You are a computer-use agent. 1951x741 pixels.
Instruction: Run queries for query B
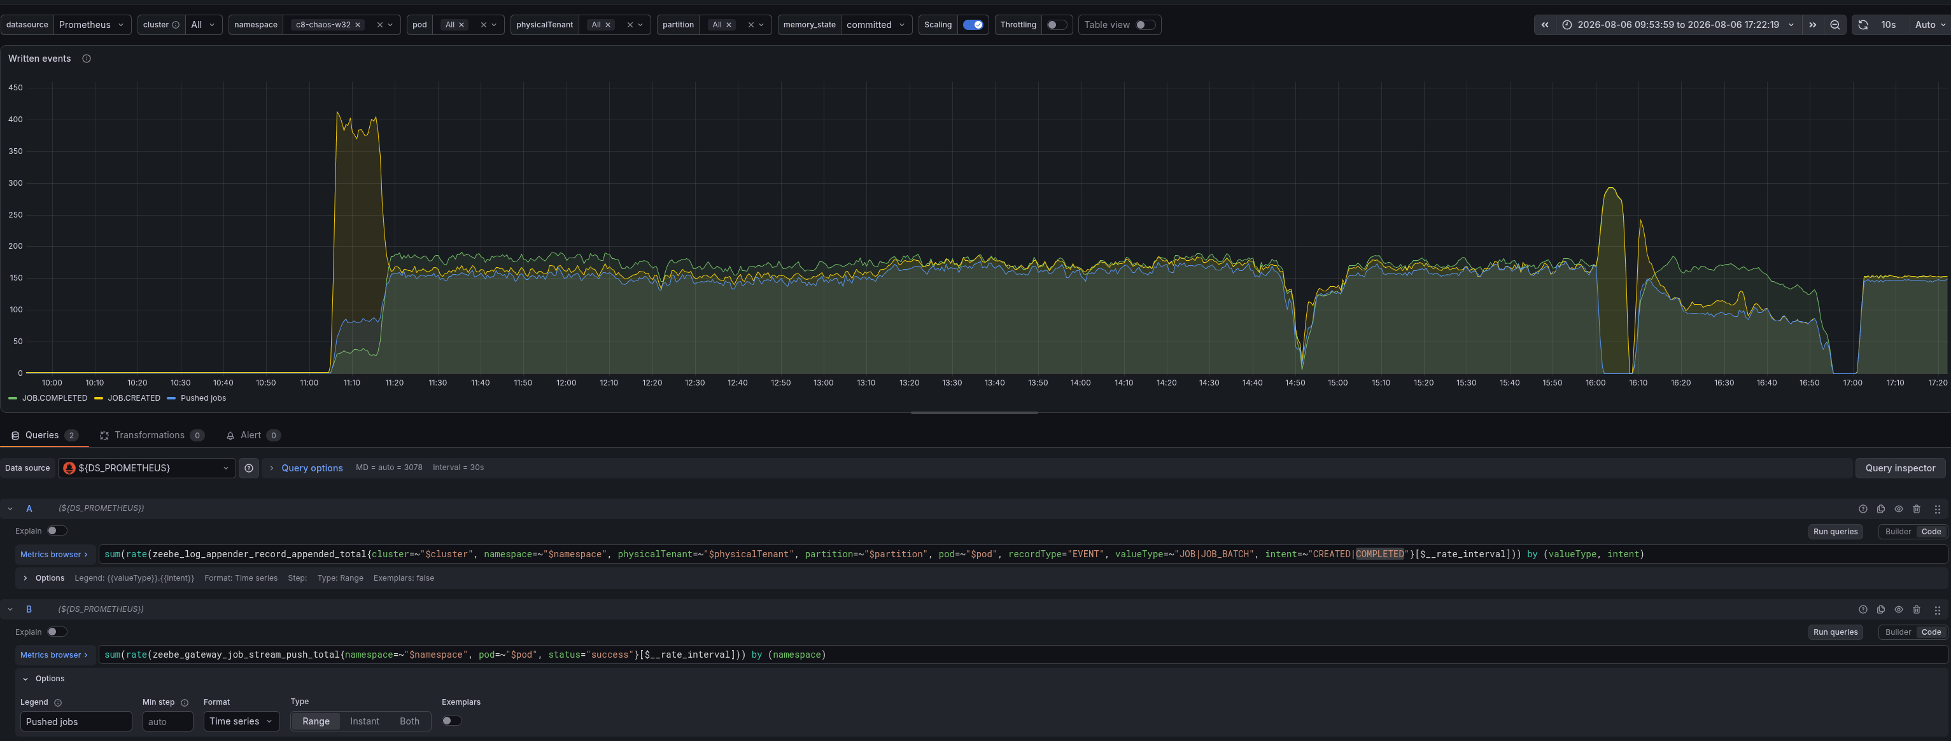point(1835,632)
